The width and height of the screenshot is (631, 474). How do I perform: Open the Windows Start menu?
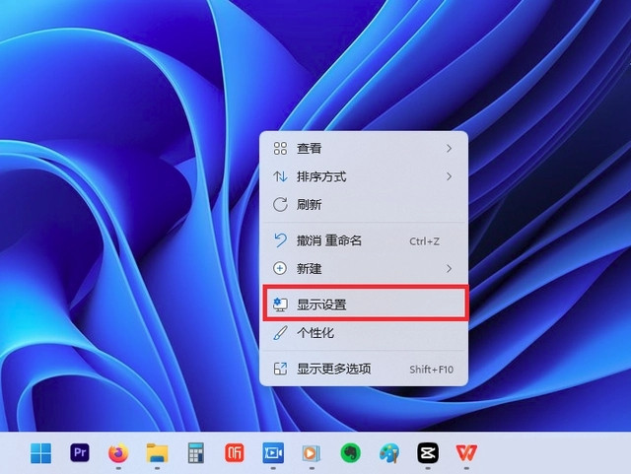click(41, 453)
